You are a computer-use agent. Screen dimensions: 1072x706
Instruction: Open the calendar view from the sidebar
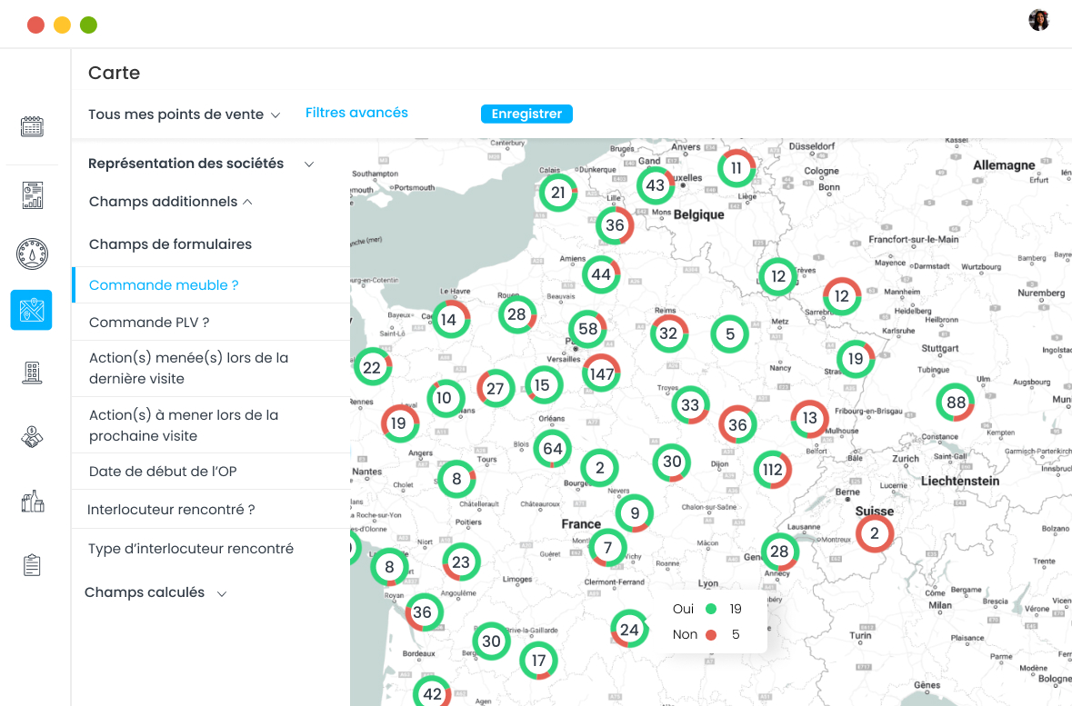(x=32, y=125)
